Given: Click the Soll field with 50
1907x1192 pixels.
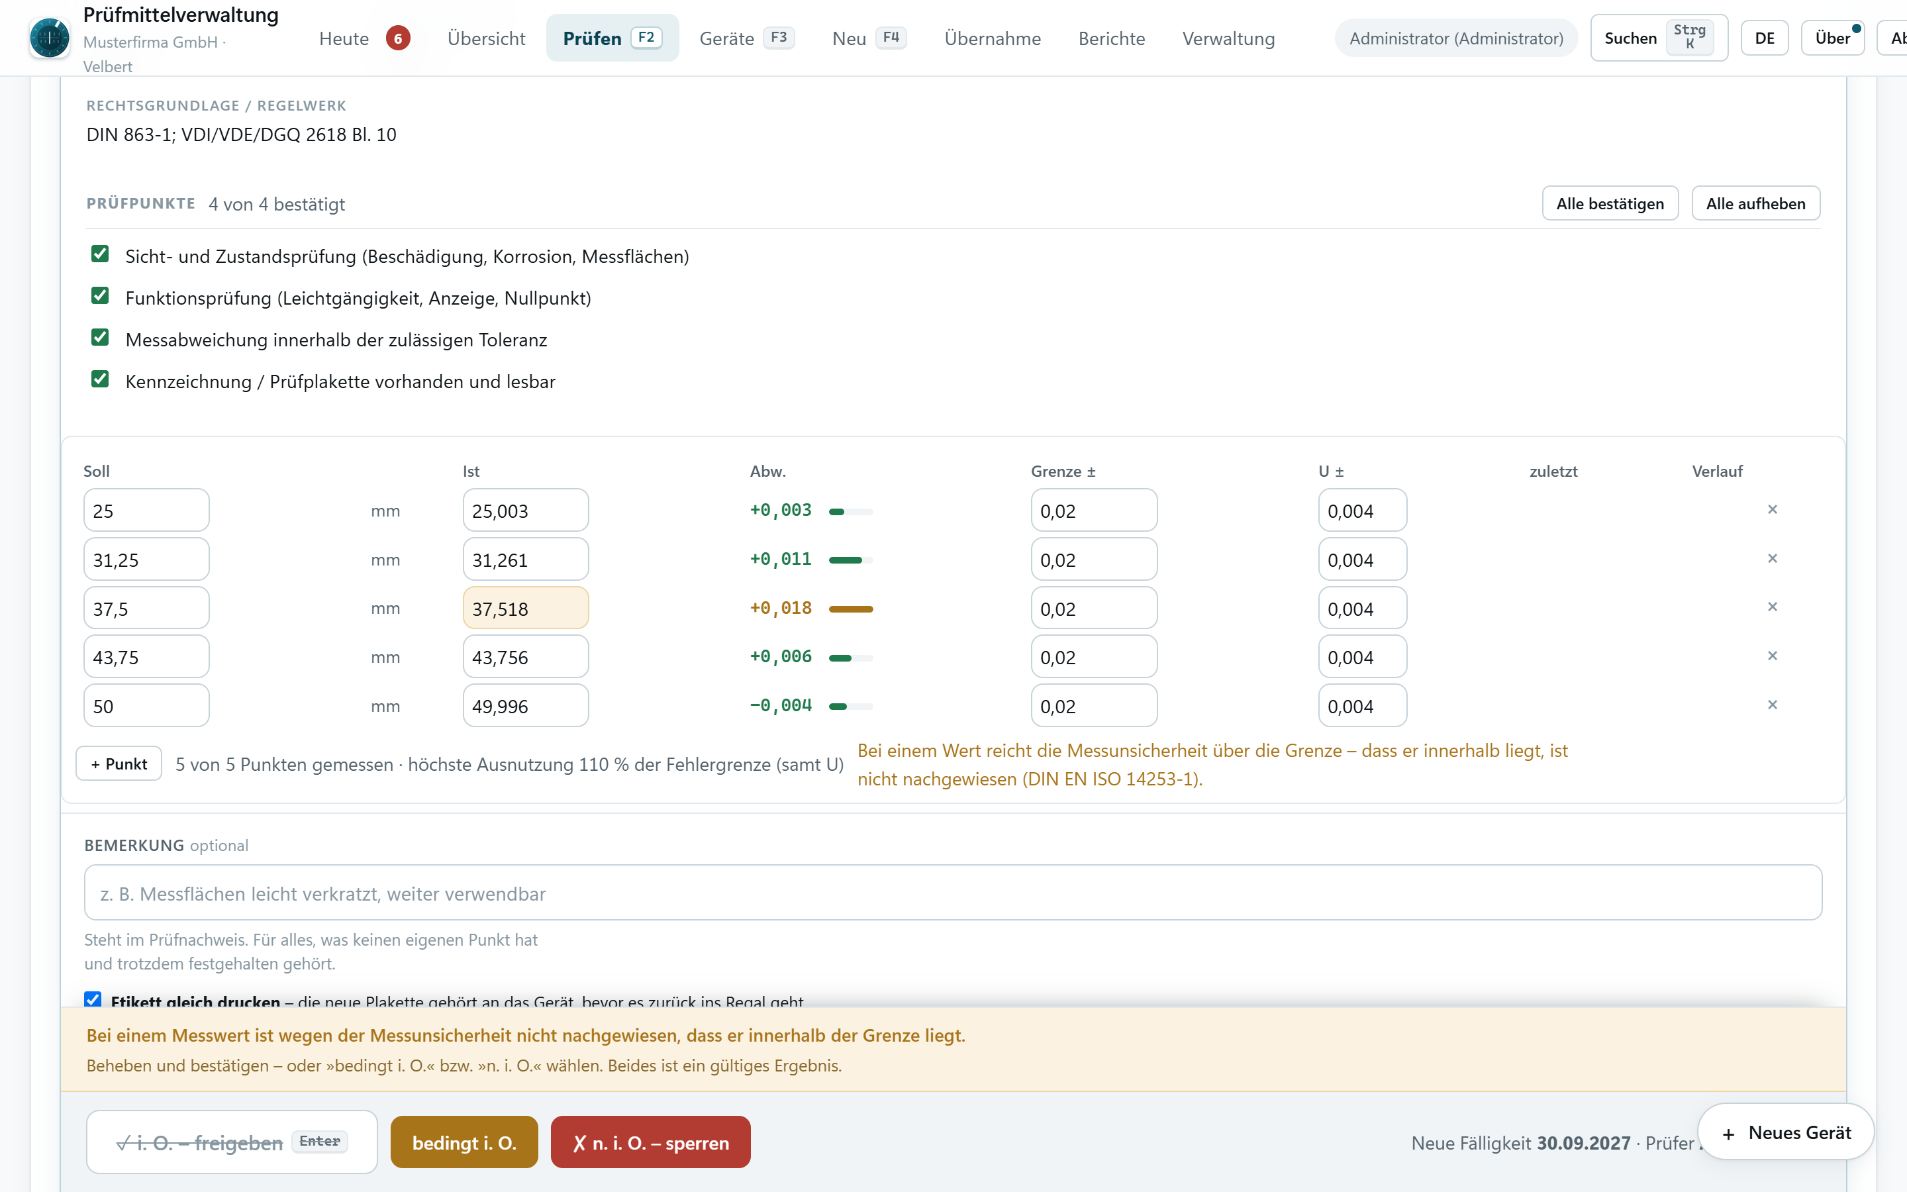Looking at the screenshot, I should (146, 705).
